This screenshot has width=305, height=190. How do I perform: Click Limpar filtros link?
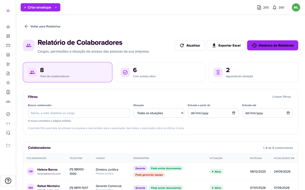(x=281, y=96)
